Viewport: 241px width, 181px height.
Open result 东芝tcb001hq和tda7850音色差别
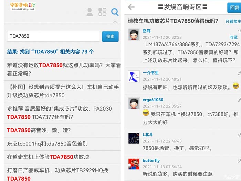coord(48,144)
